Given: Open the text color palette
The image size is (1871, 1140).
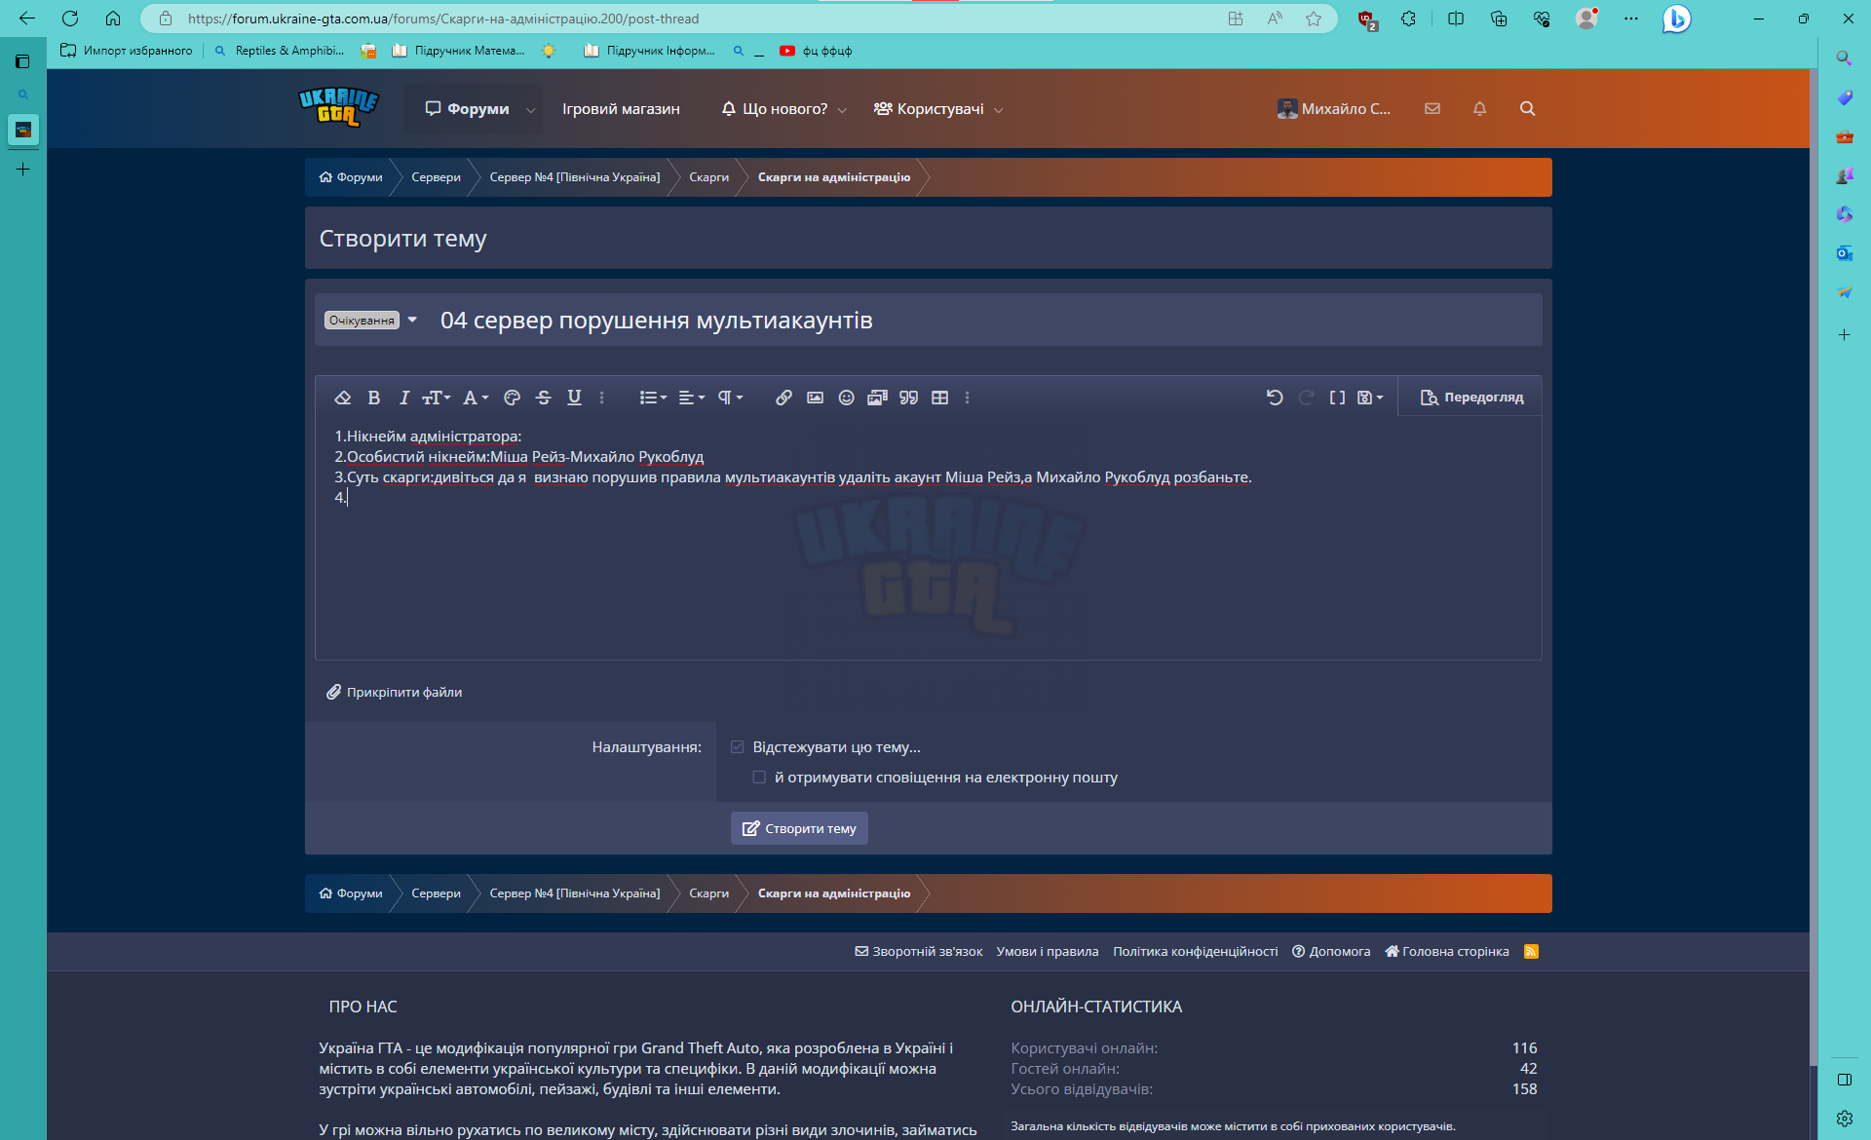Looking at the screenshot, I should click(x=512, y=398).
